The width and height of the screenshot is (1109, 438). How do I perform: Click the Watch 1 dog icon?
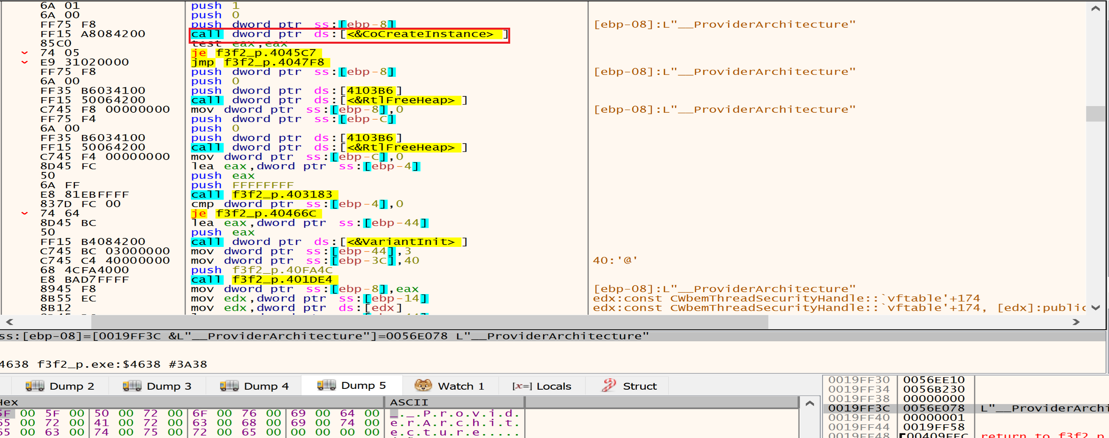pyautogui.click(x=423, y=385)
